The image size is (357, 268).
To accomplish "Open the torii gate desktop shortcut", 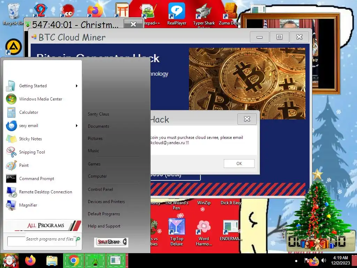I will (x=122, y=10).
